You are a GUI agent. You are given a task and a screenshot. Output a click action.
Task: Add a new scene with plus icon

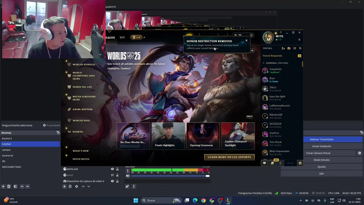pyautogui.click(x=3, y=186)
